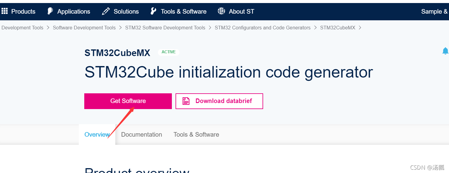Click the Solutions pencil icon
Image resolution: width=449 pixels, height=173 pixels.
click(x=106, y=12)
